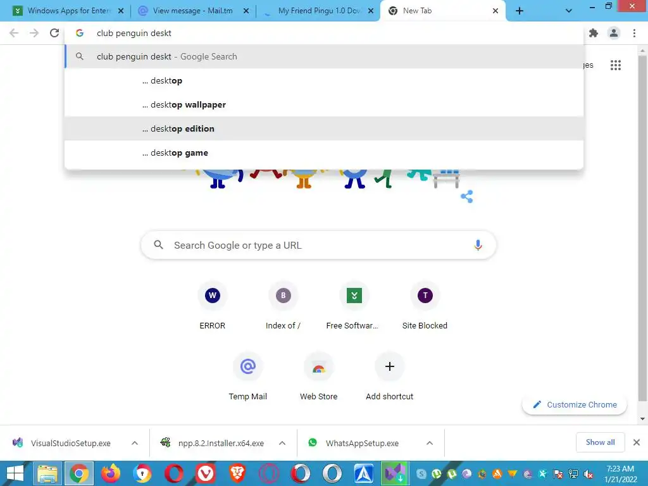Close the downloads bar
This screenshot has width=648, height=486.
(x=637, y=442)
